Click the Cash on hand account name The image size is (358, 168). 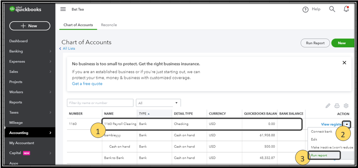pyautogui.click(x=120, y=146)
